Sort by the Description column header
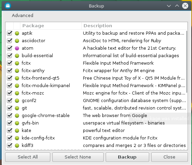The image size is (192, 165). (134, 26)
